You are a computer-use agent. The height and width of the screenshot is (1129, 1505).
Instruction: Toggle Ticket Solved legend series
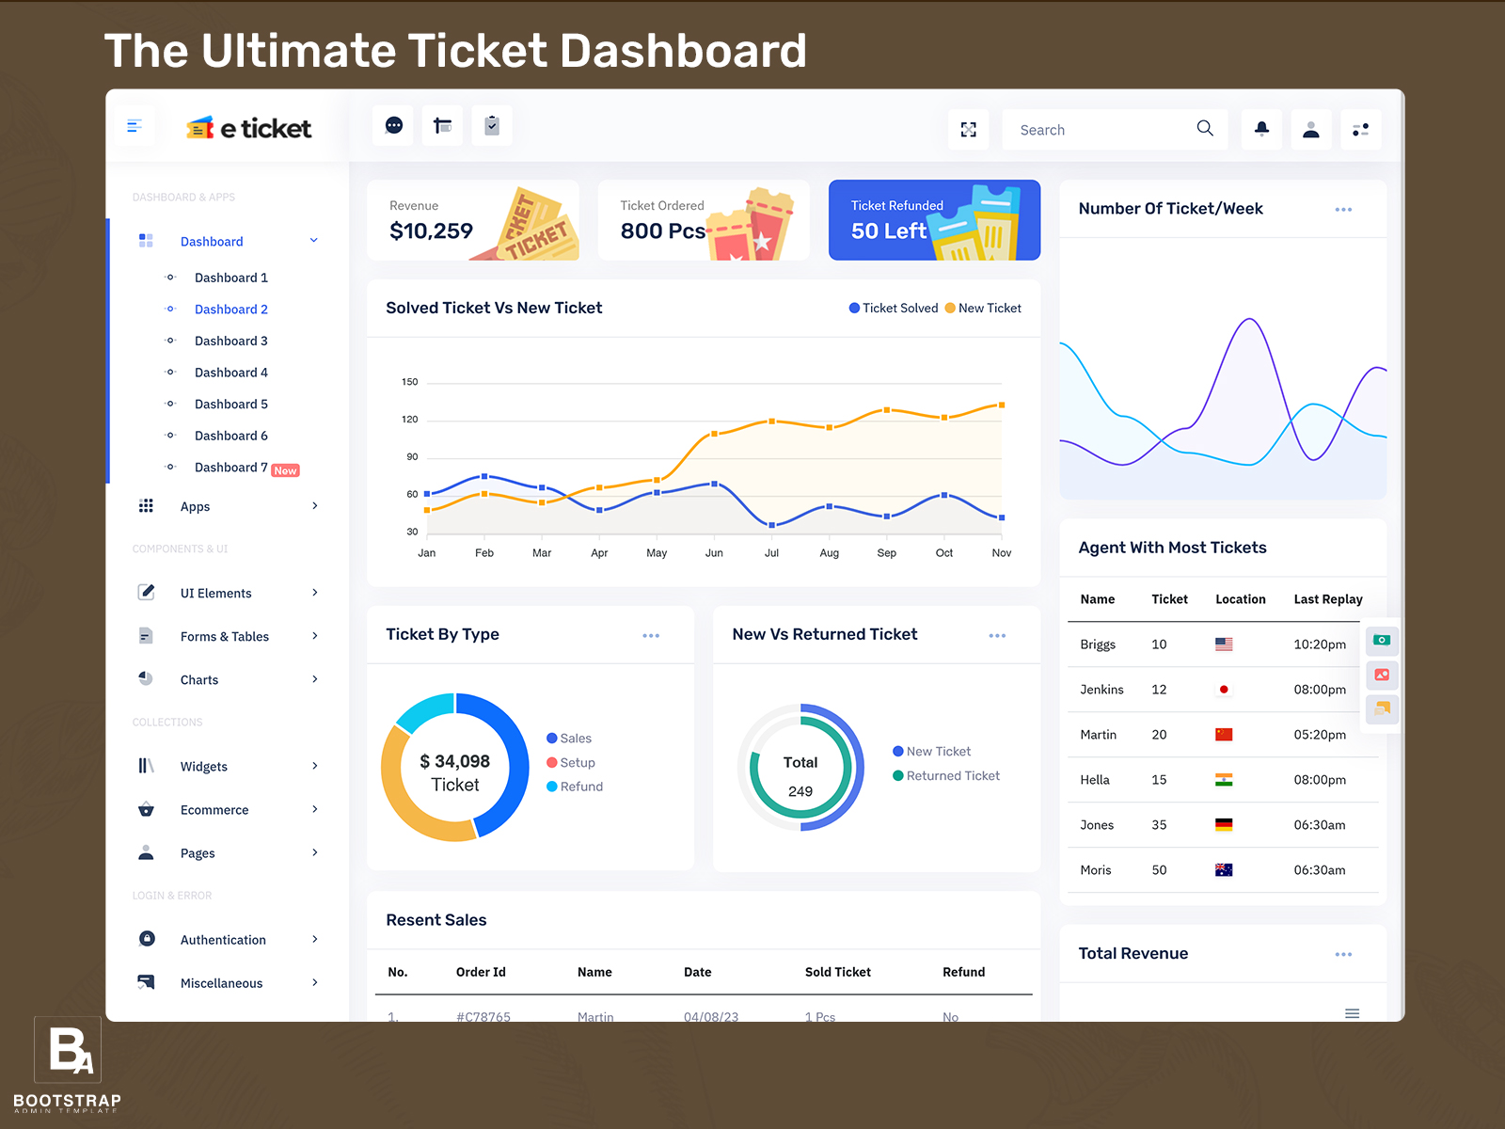click(894, 308)
